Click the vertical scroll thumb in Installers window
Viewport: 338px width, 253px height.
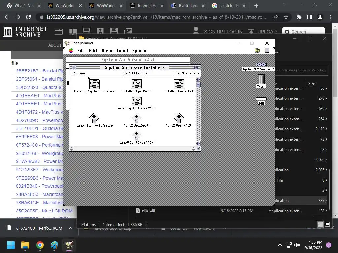pyautogui.click(x=198, y=85)
